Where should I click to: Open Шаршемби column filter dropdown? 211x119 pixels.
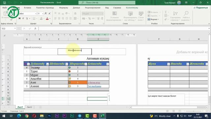86,64
